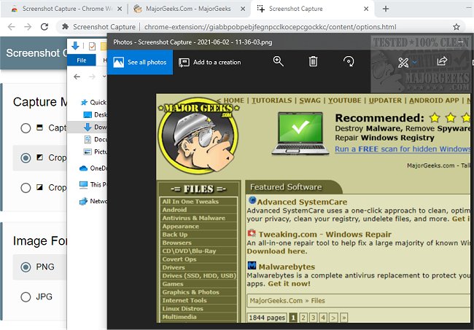Viewport: 474px width, 330px height.
Task: Select OneDrive in Explorer navigation
Action: (x=93, y=168)
